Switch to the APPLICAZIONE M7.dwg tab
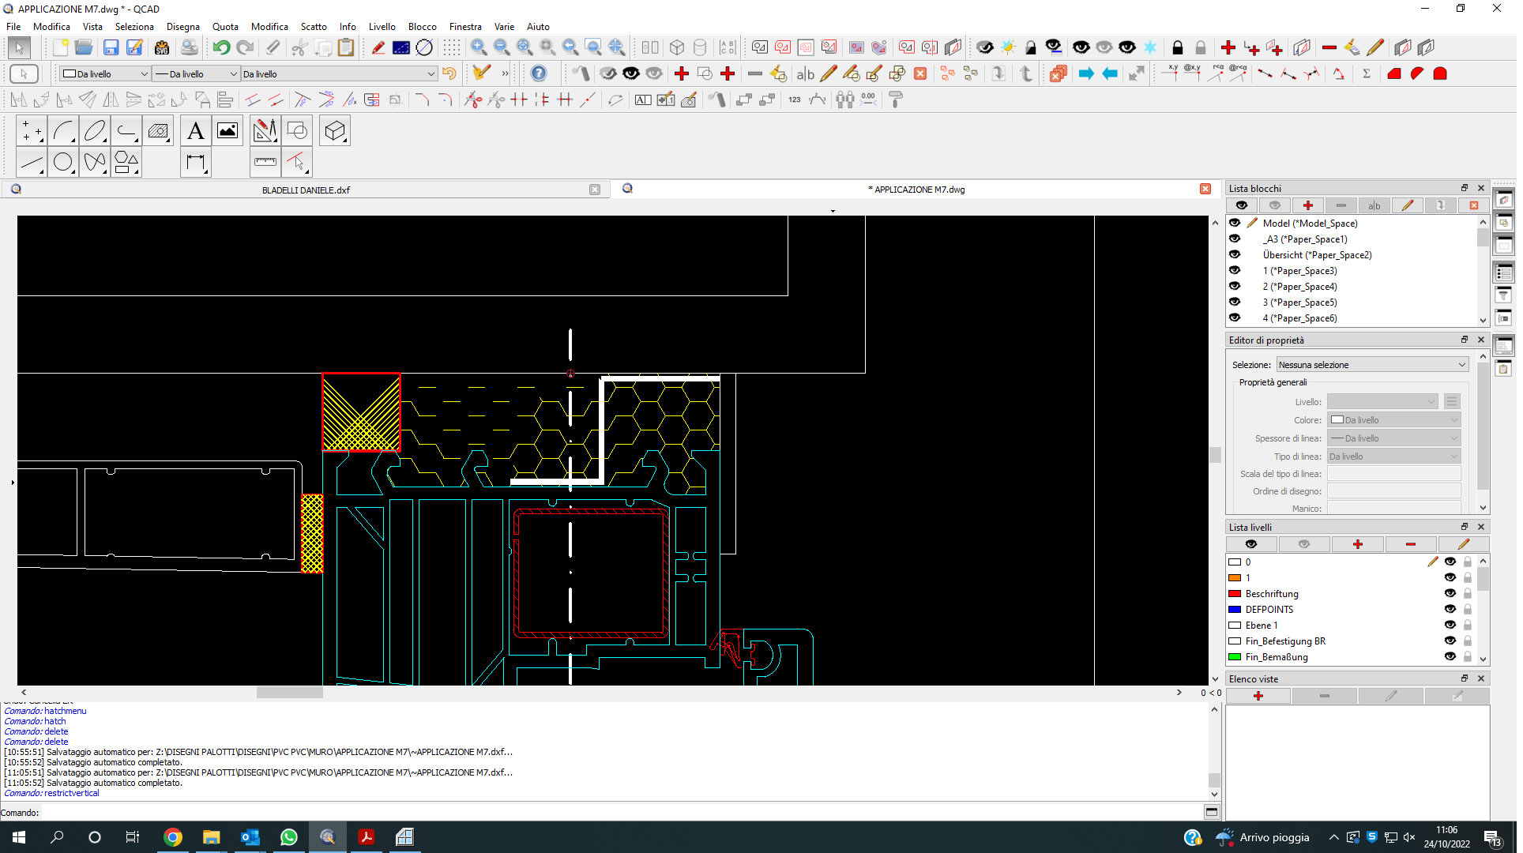Viewport: 1523px width, 853px height. pos(916,190)
